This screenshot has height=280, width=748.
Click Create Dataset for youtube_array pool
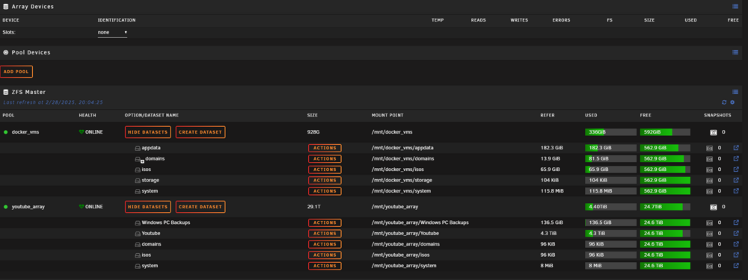[200, 207]
